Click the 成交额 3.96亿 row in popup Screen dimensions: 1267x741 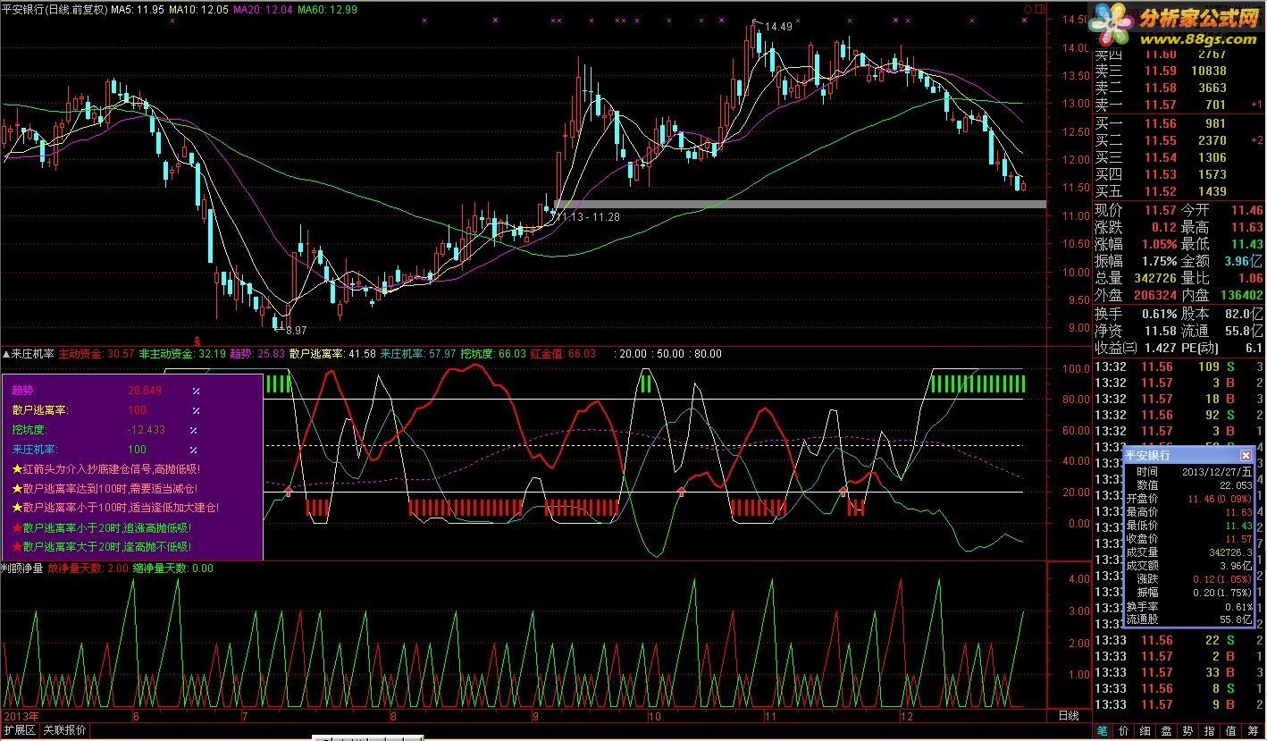coord(1189,565)
